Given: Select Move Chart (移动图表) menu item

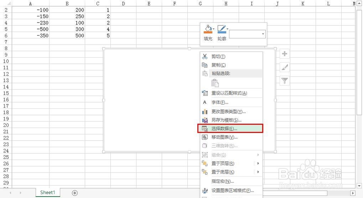Looking at the screenshot, I should pos(231,137).
